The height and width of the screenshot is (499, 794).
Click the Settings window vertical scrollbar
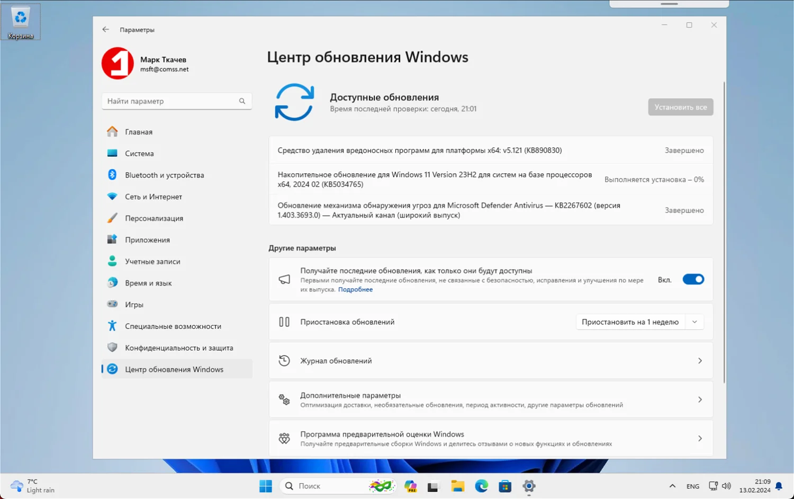click(724, 233)
